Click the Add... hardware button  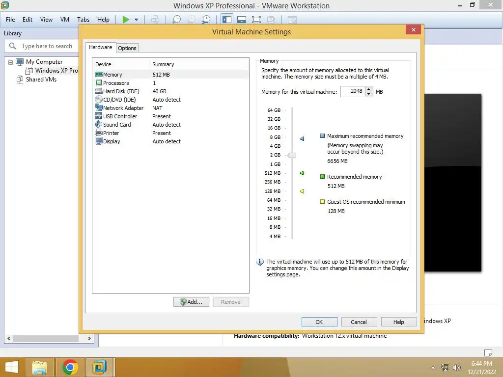pos(191,302)
